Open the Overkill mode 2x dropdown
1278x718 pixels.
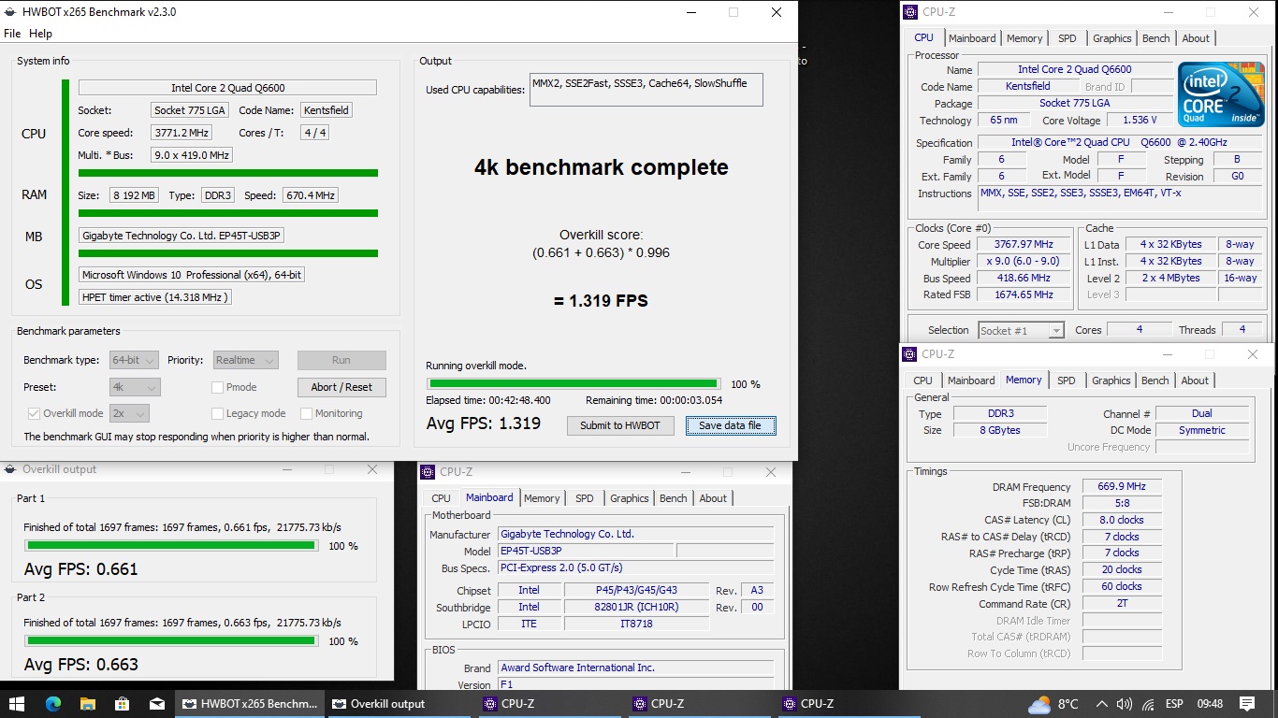pyautogui.click(x=129, y=413)
